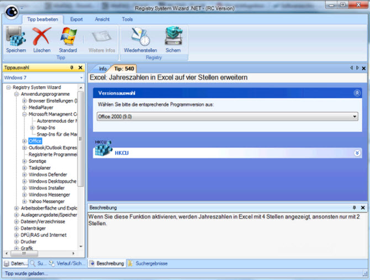This screenshot has height=280, width=370.
Task: Expand the Snap-Ins node
Action: click(33, 128)
